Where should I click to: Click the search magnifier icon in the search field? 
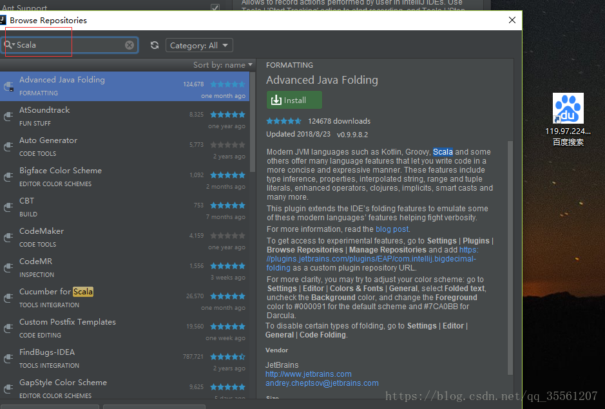(8, 44)
